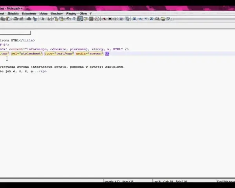Screen dimensions: 235x188
Task: Open the Makra menu
Action: pos(43,13)
